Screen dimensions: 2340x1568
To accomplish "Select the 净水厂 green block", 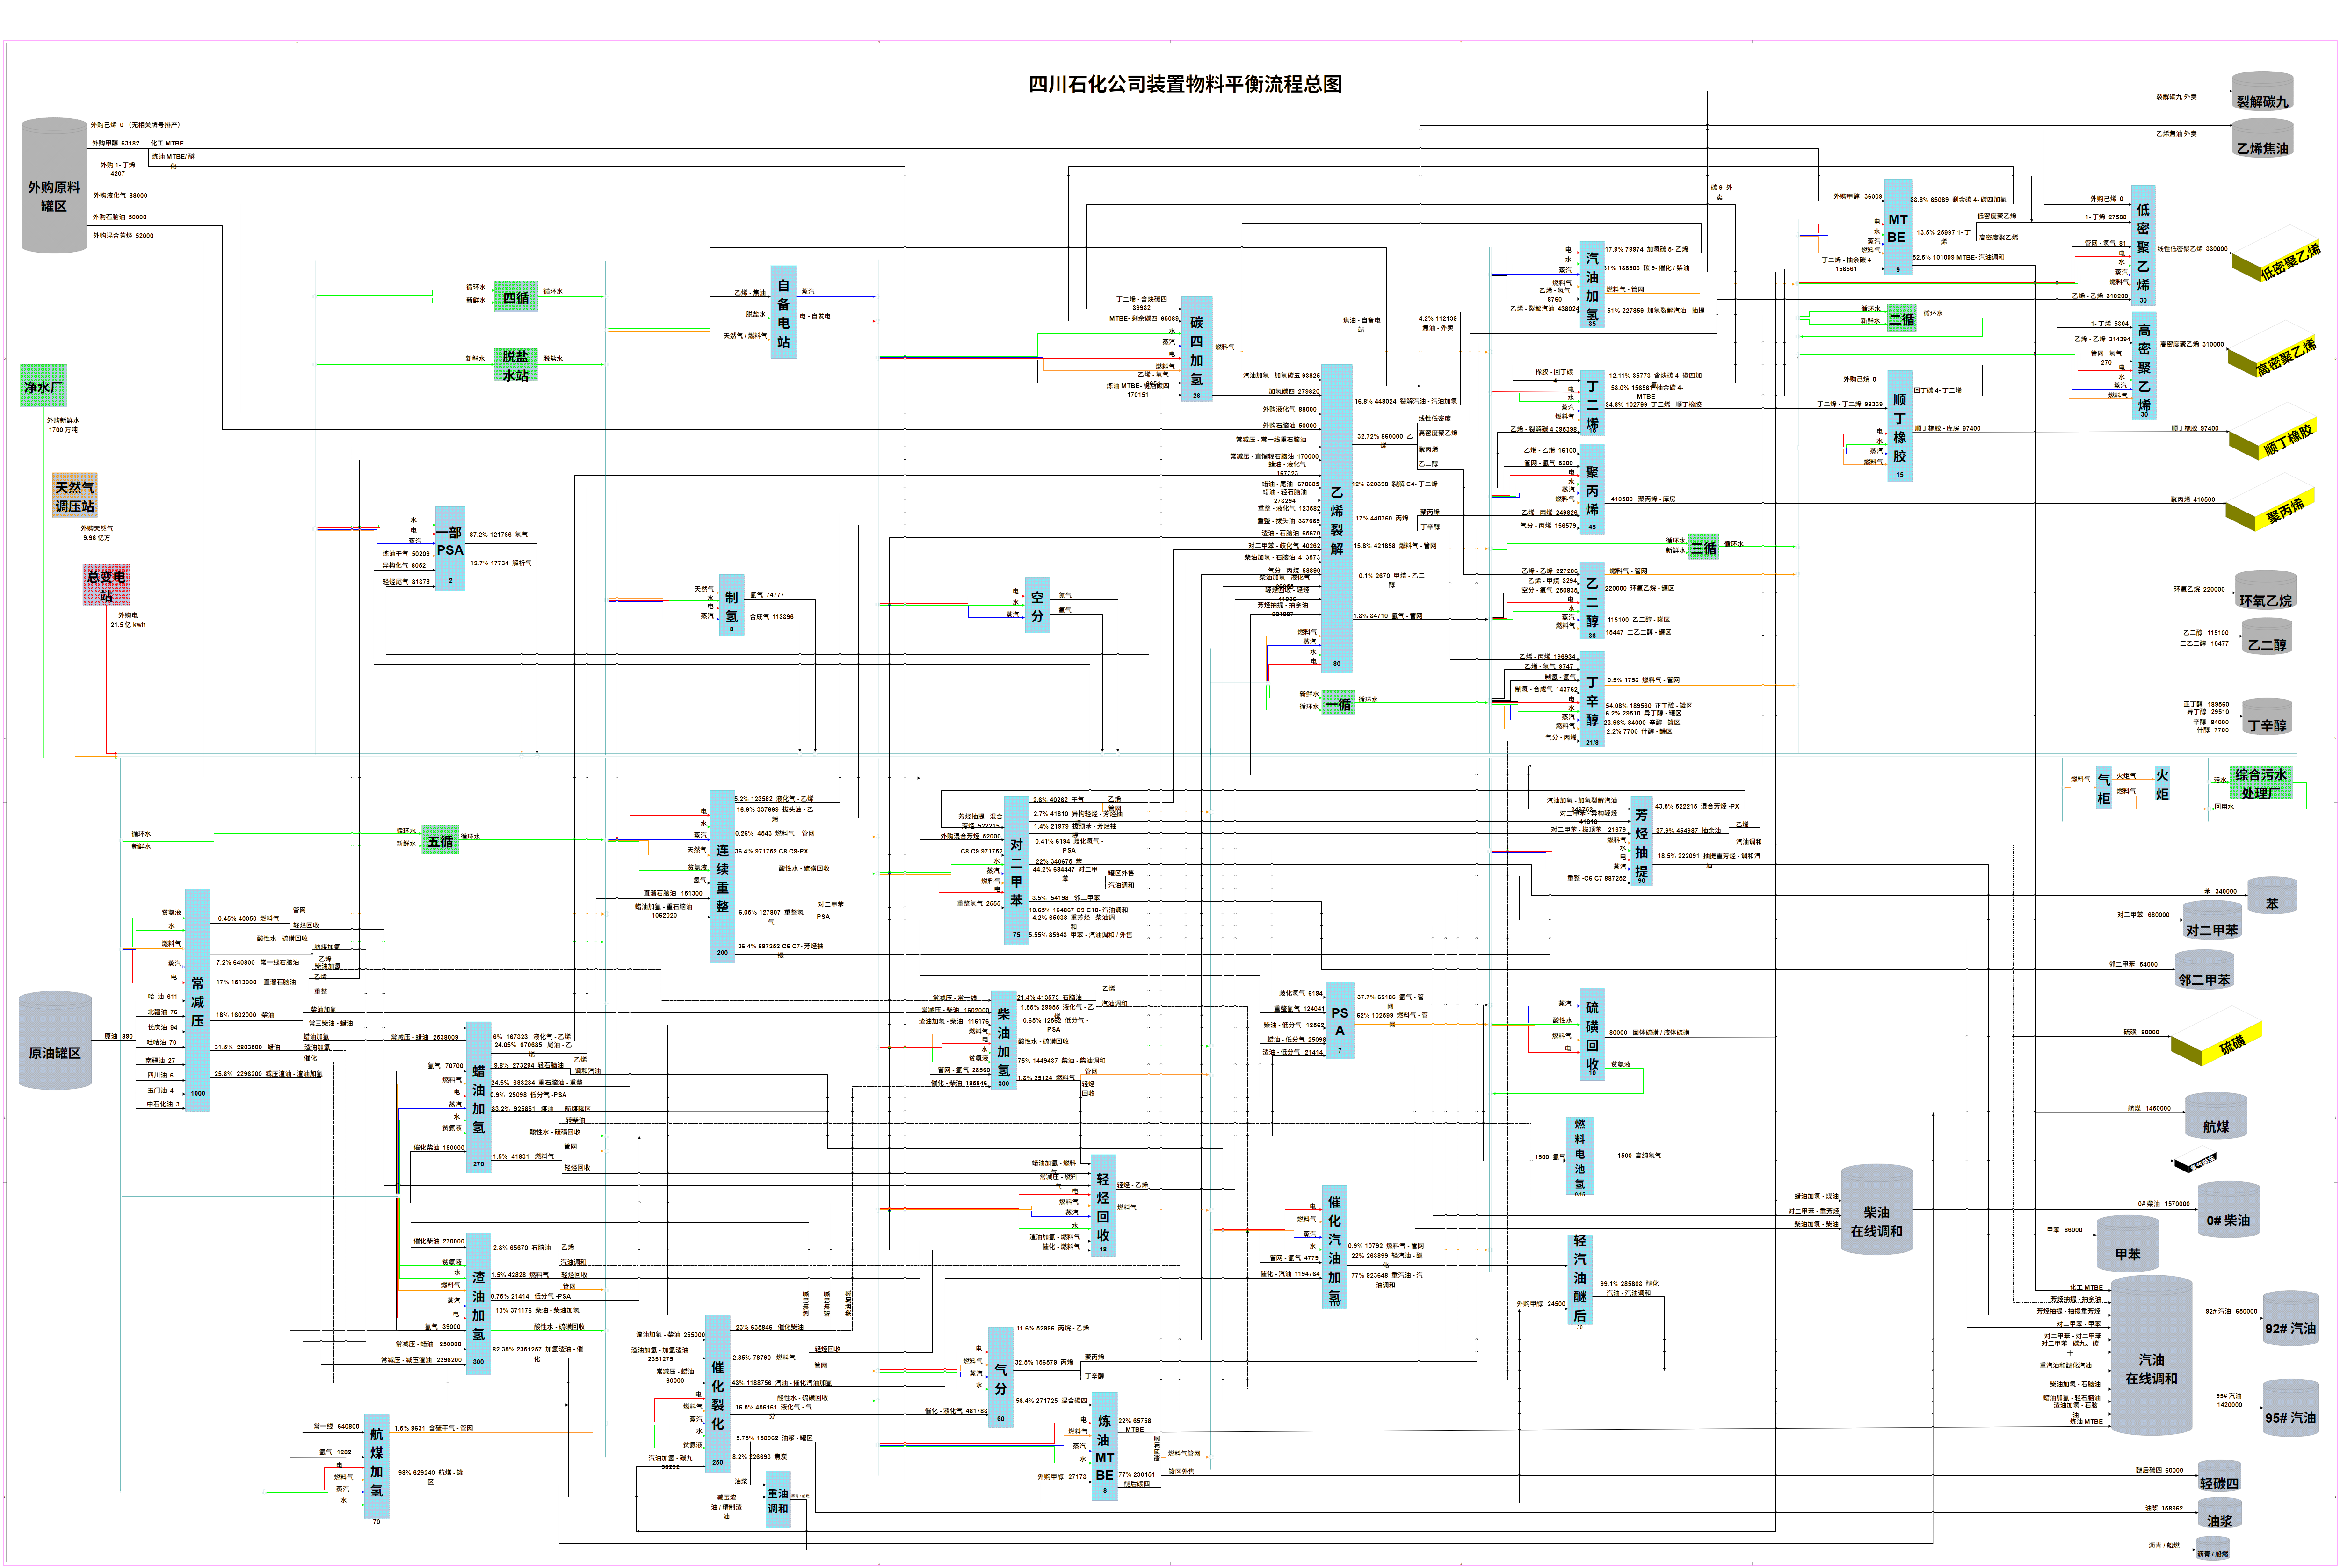I will (x=44, y=386).
